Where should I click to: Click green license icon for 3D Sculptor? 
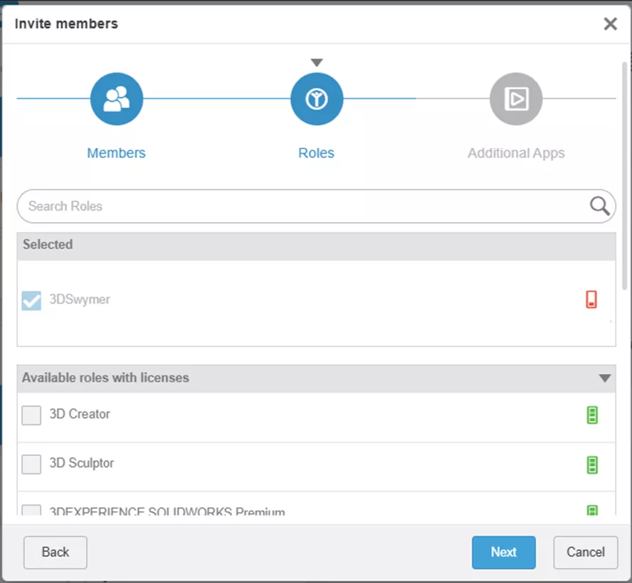pyautogui.click(x=592, y=465)
